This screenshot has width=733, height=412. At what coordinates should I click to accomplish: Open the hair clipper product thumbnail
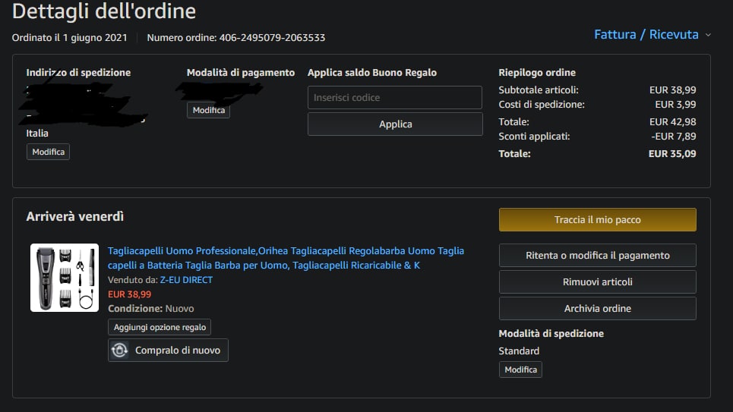pyautogui.click(x=65, y=278)
